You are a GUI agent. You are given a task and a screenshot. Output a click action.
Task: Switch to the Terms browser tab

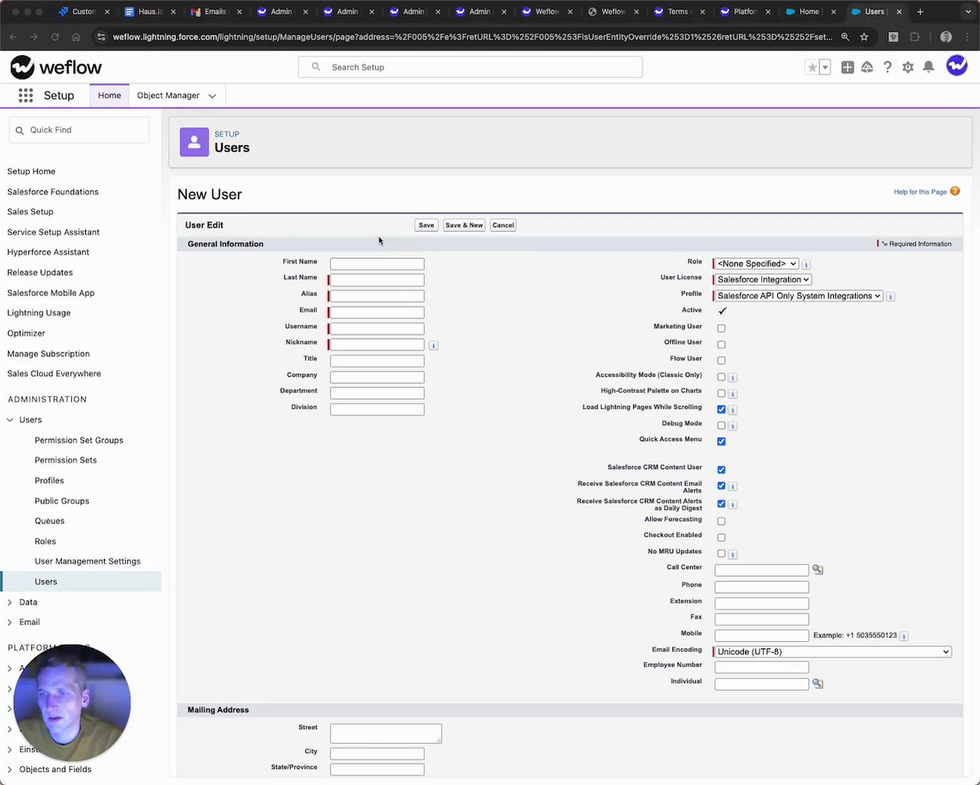point(678,11)
